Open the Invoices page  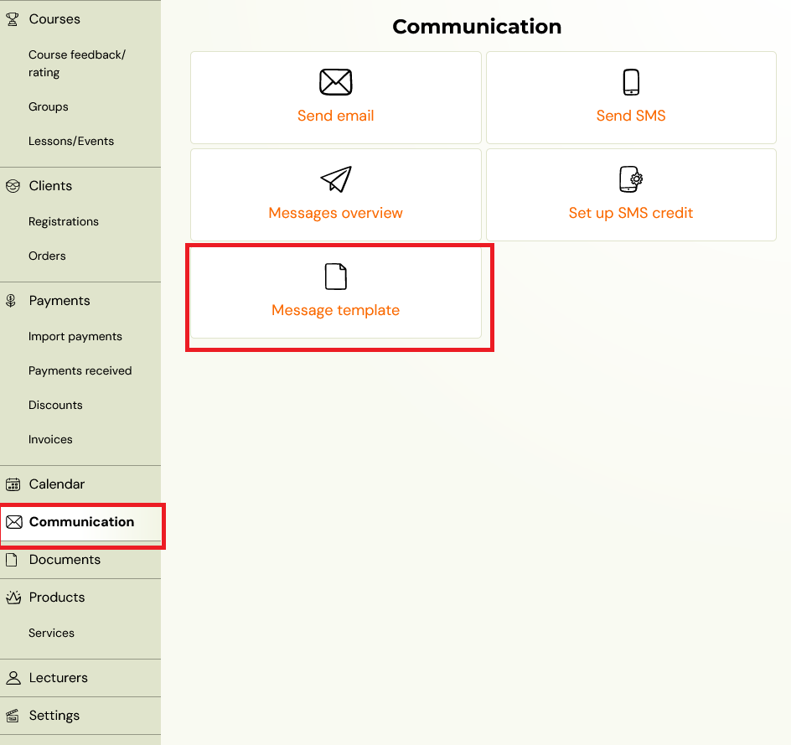50,439
